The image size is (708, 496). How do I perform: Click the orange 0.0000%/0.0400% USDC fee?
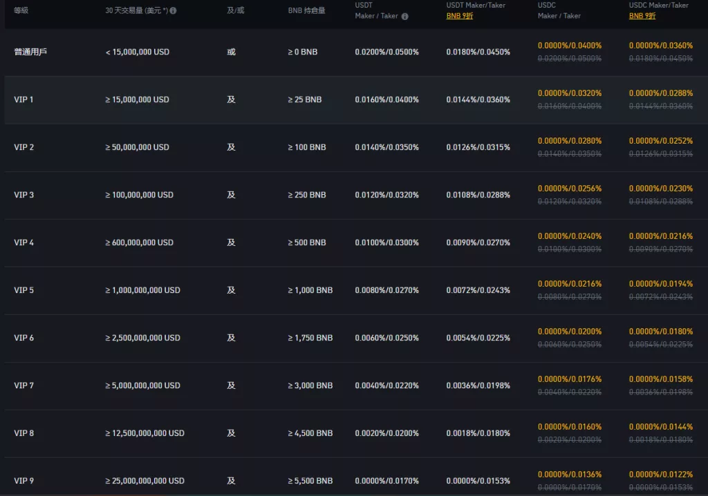coord(570,46)
